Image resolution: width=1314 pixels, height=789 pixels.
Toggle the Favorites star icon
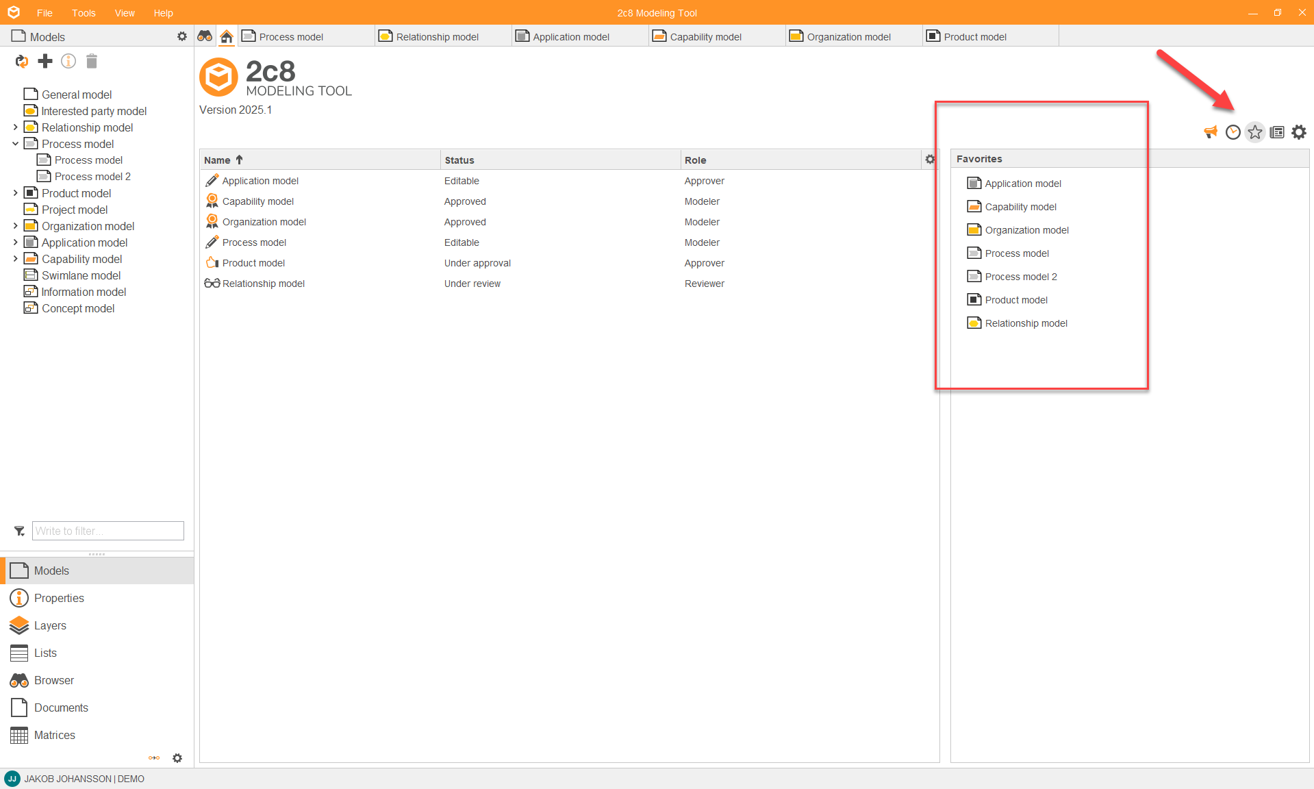click(x=1255, y=132)
